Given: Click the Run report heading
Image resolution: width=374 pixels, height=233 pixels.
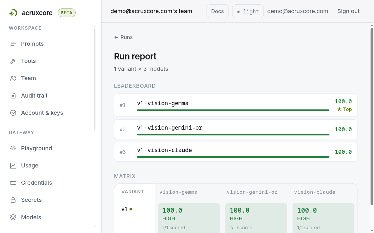Looking at the screenshot, I should coord(135,56).
